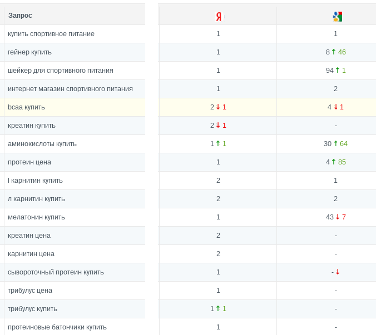376x335 pixels.
Task: Select the протеиновые батончики купить query
Action: click(57, 327)
